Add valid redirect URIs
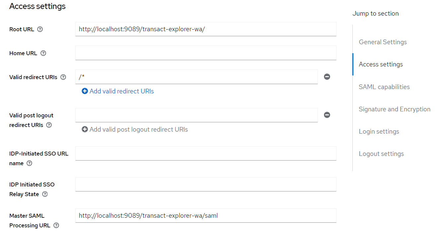The image size is (435, 239). click(118, 91)
